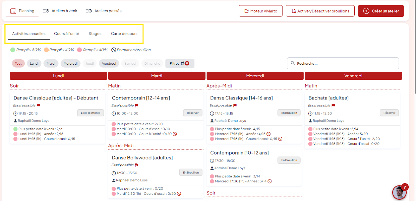Select the Tout day filter chip

click(x=18, y=63)
